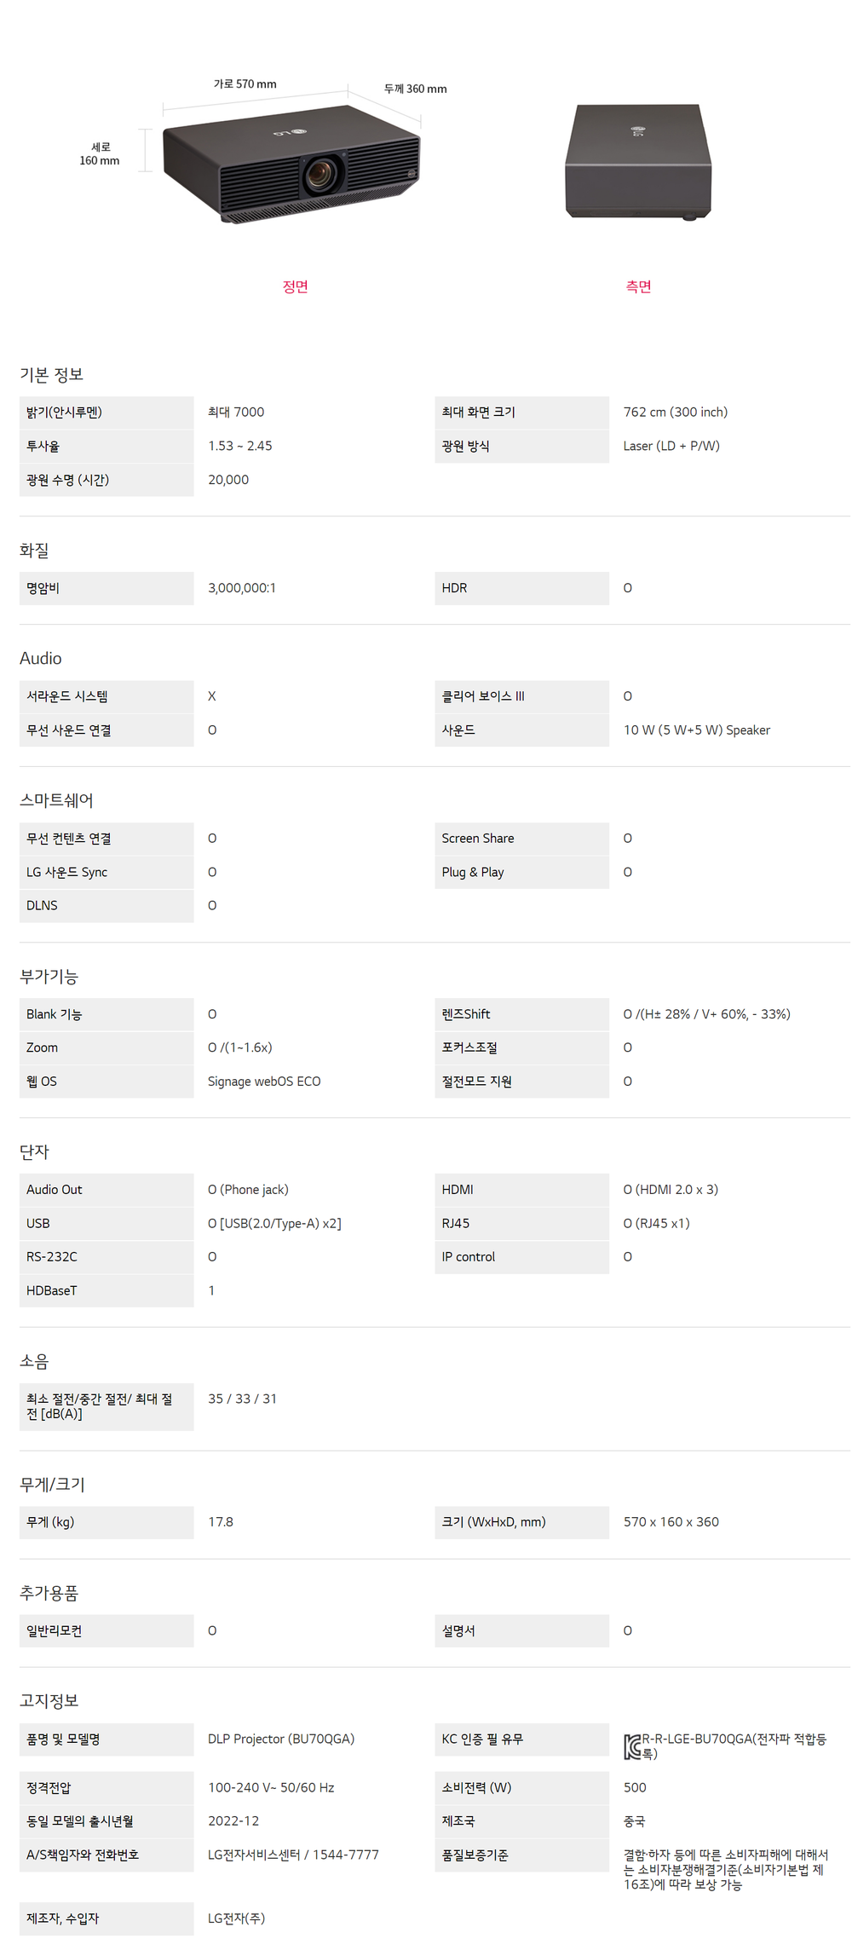
Task: Click the LG전자서비스센터 / 1544-7777 phone text
Action: pyautogui.click(x=293, y=1855)
